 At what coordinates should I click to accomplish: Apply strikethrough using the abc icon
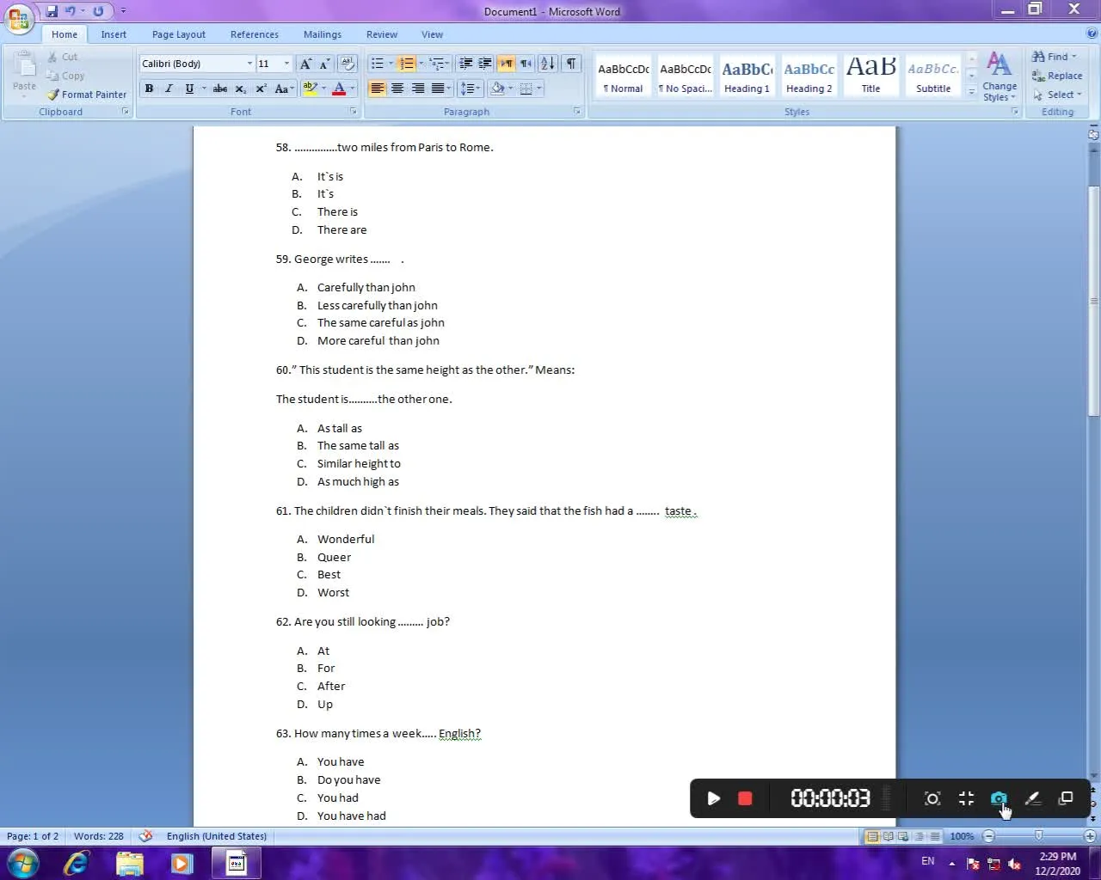point(220,89)
